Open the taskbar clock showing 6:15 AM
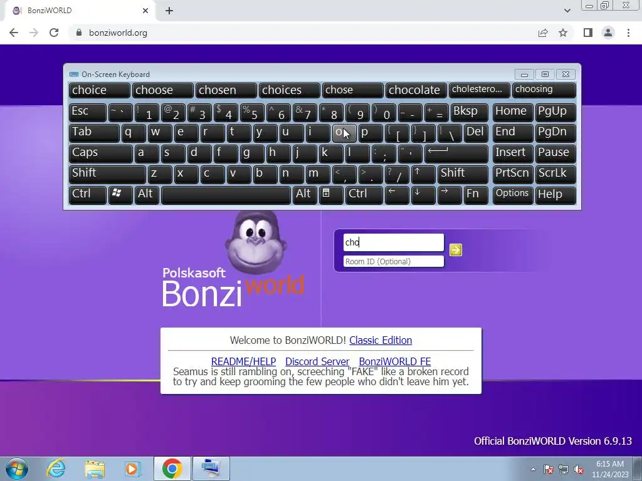Viewport: 642px width, 481px height. (x=610, y=469)
